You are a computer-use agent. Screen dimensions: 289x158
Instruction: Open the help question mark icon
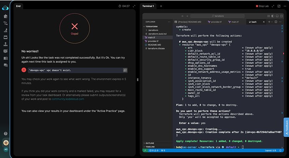click(x=6, y=133)
